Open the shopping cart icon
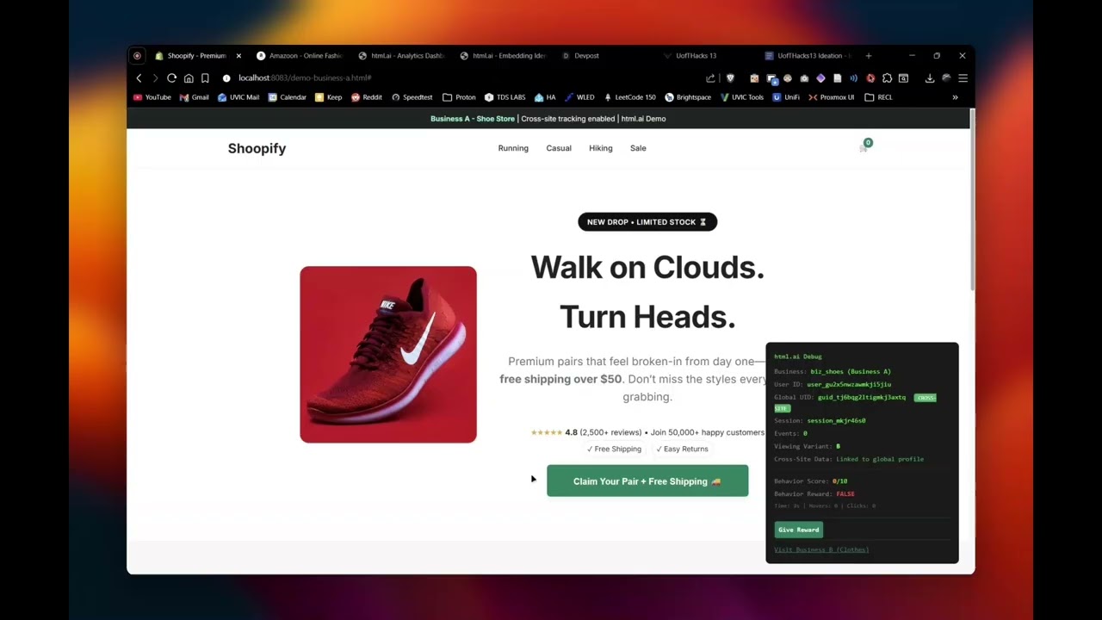Screen dimensions: 1102x620 click(x=864, y=147)
